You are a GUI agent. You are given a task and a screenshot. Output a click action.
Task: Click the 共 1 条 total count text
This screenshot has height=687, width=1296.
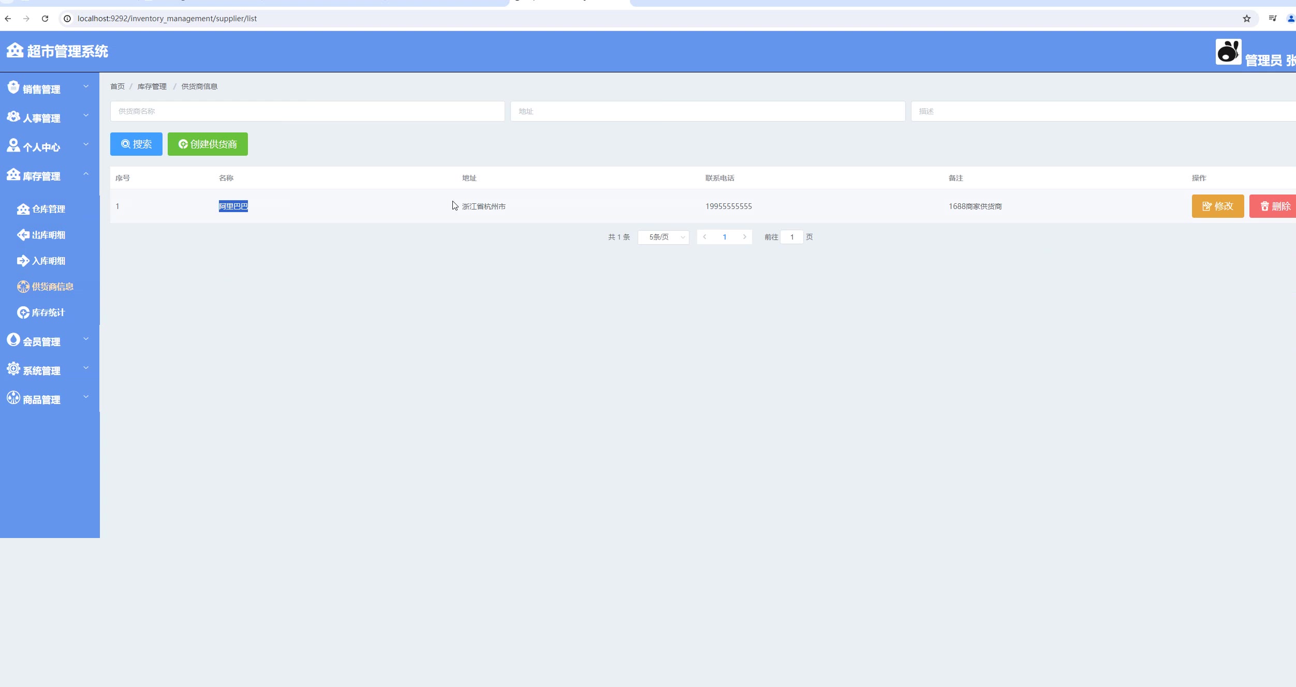click(619, 237)
